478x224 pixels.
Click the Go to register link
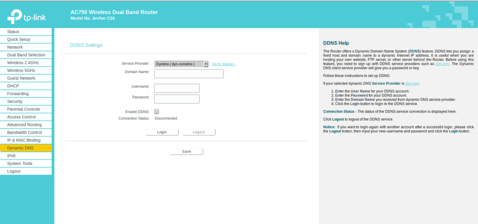tap(224, 64)
